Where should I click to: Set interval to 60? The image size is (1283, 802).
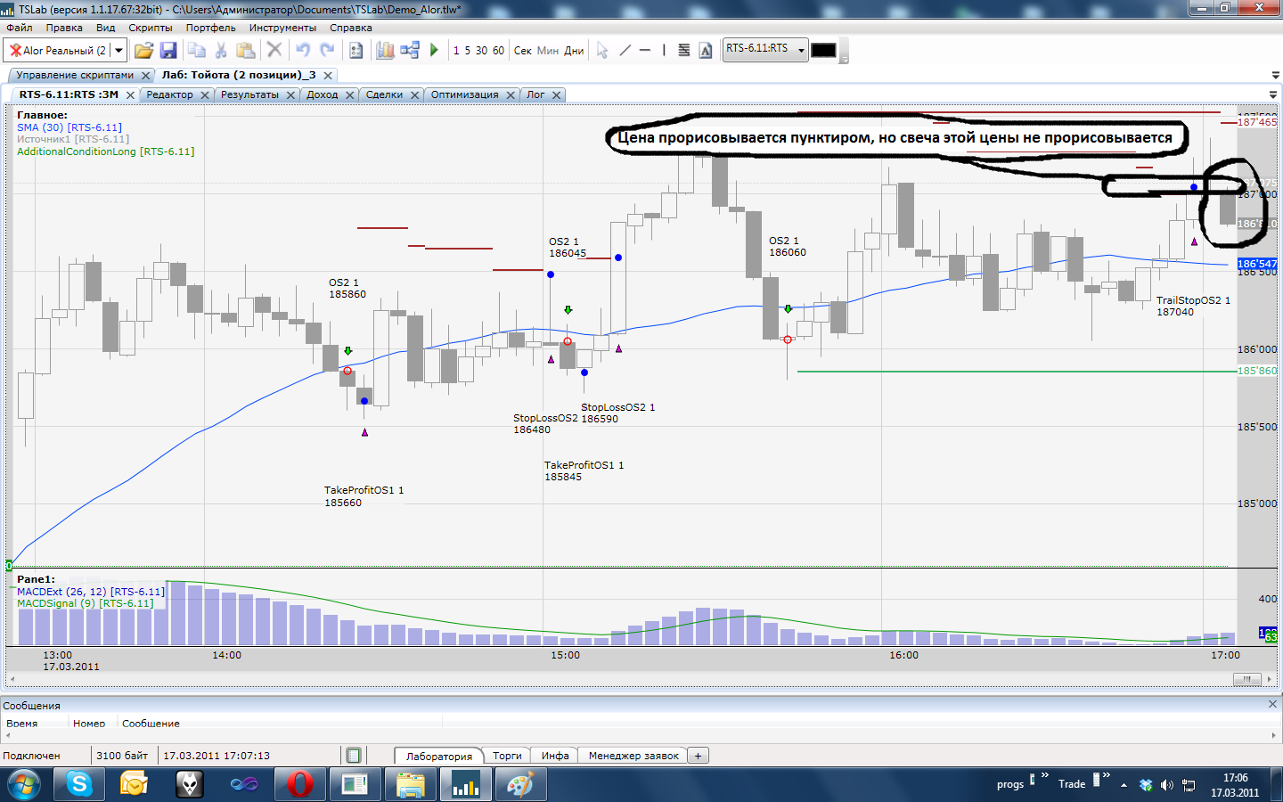pos(498,51)
